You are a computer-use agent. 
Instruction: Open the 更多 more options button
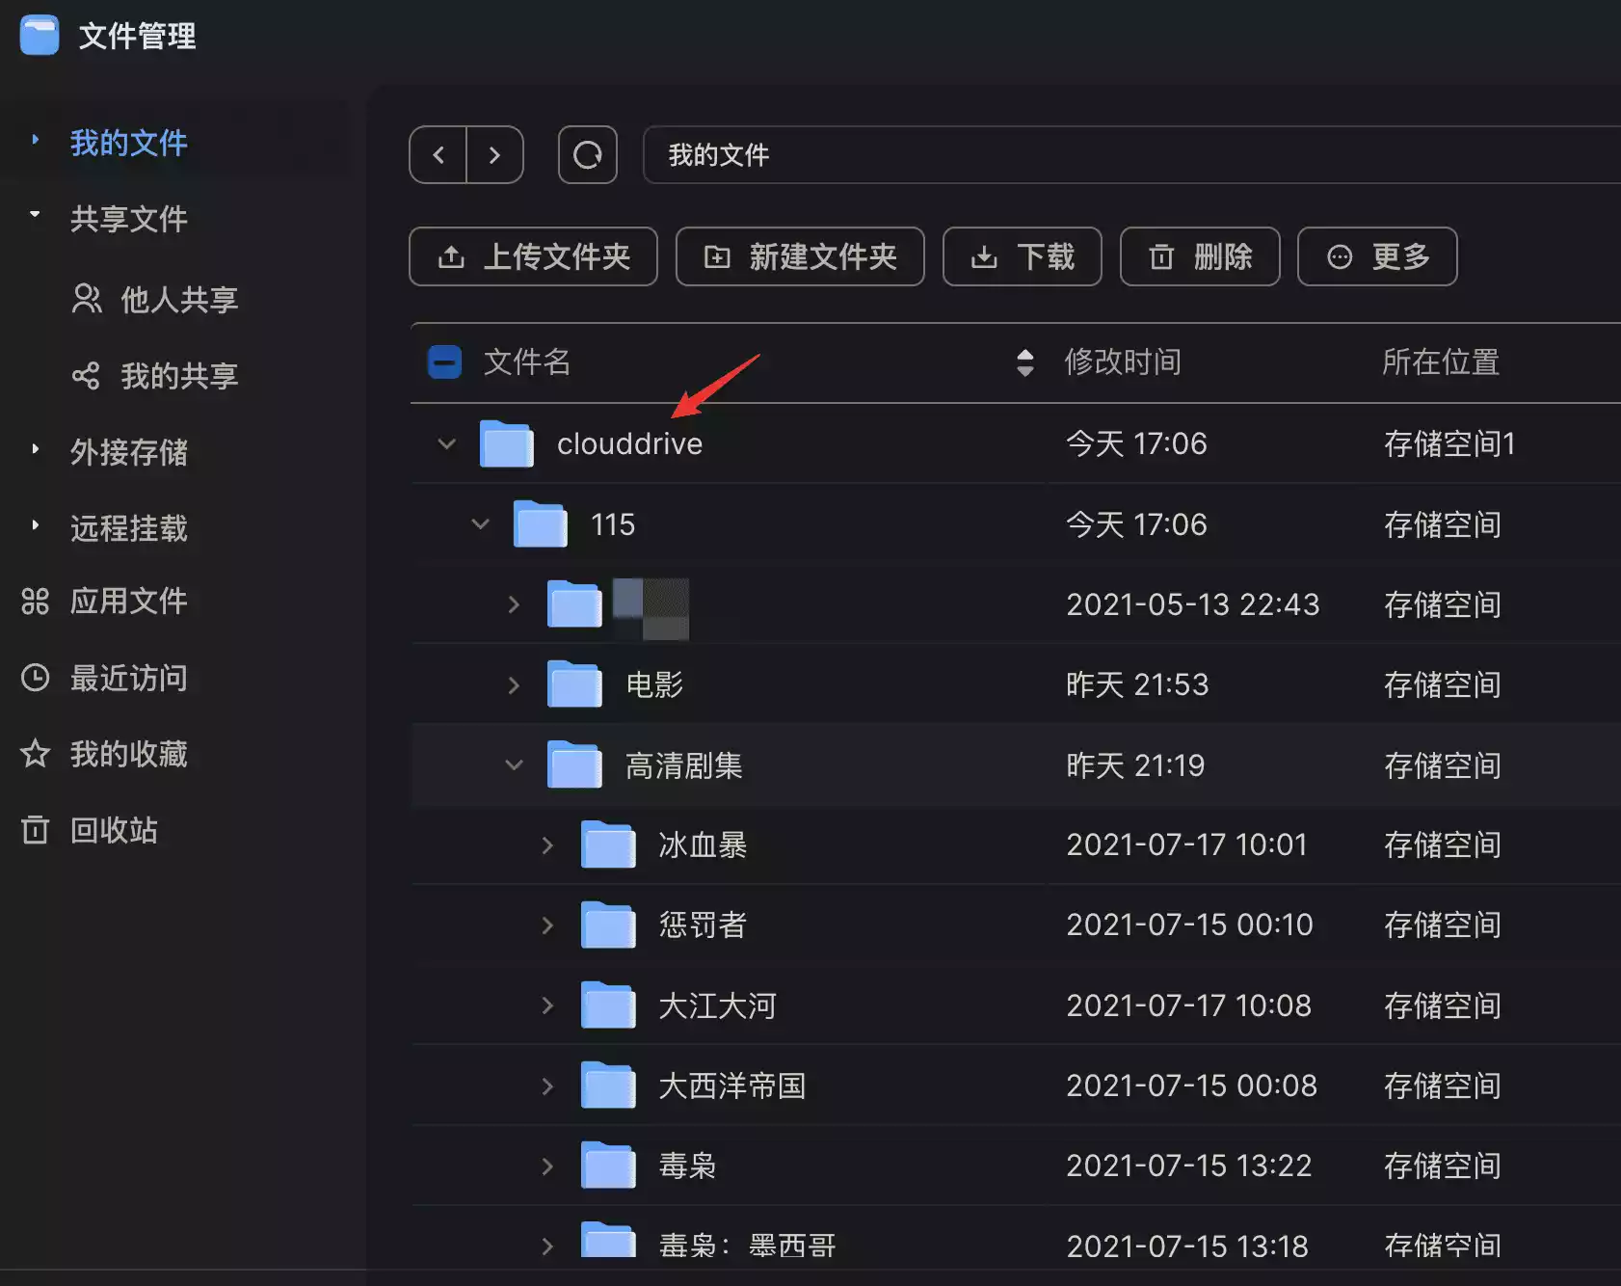coord(1376,256)
